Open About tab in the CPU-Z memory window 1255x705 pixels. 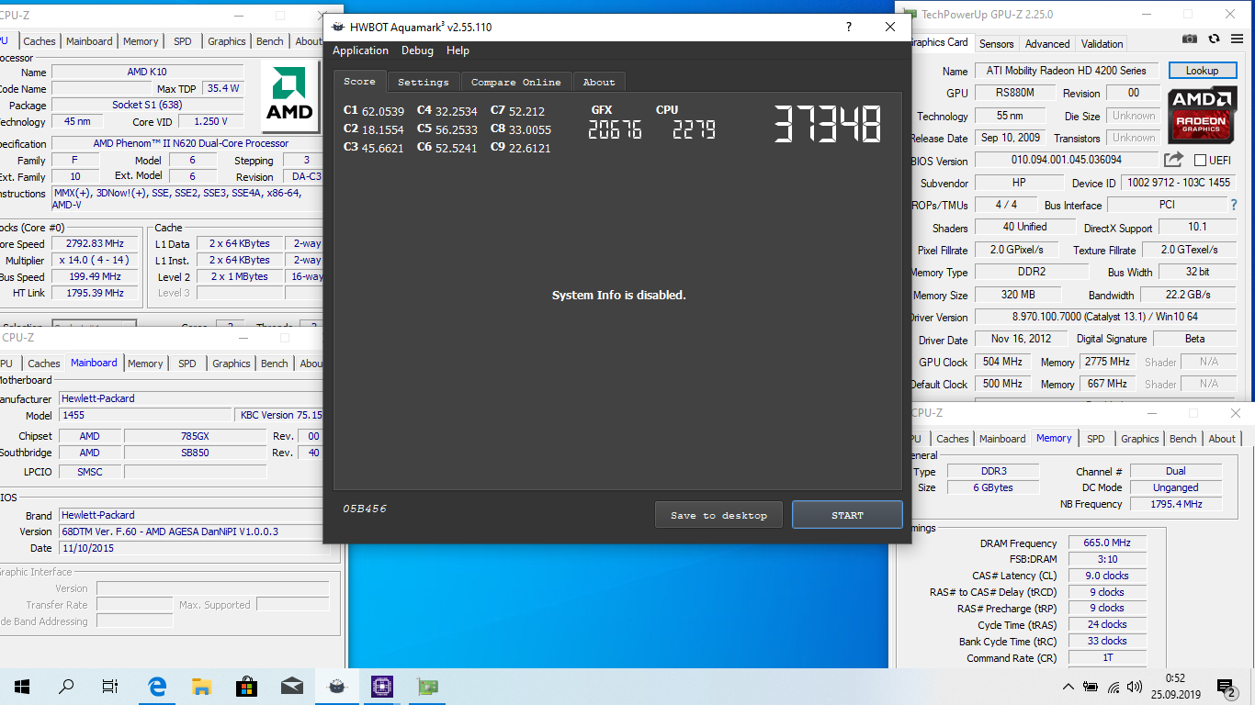click(x=1222, y=439)
